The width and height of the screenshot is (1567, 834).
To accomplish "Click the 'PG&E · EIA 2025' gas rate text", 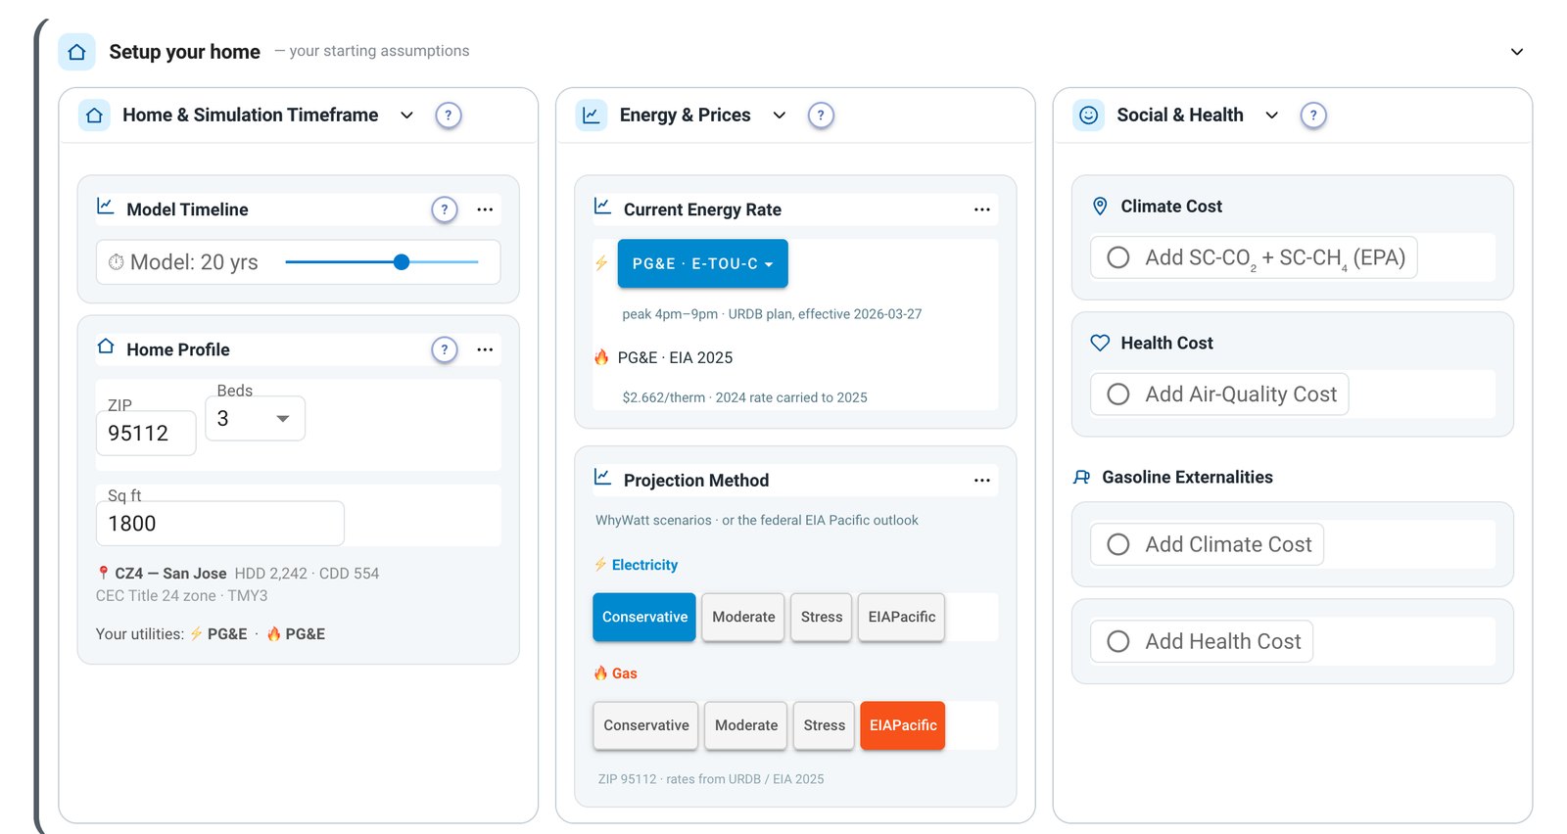I will (x=675, y=358).
